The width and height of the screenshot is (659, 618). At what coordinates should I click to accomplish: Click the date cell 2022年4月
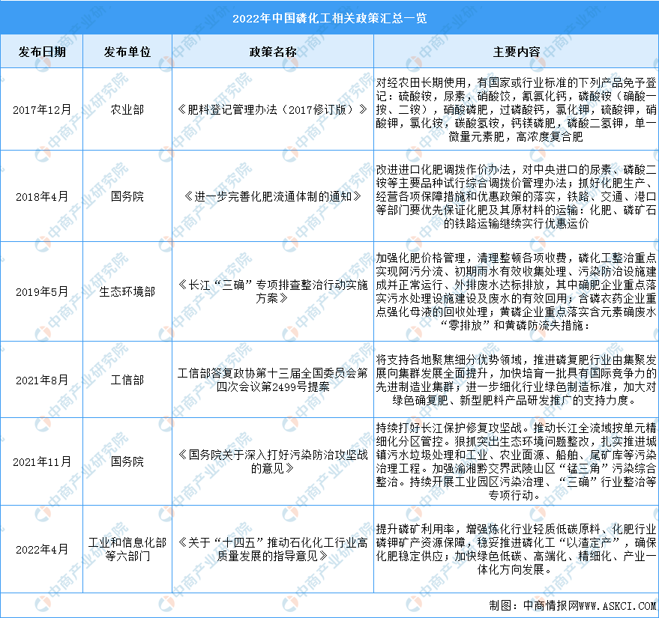pyautogui.click(x=41, y=549)
